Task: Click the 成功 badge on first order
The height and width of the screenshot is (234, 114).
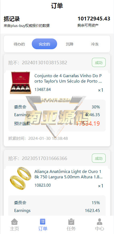Action: 99,62
